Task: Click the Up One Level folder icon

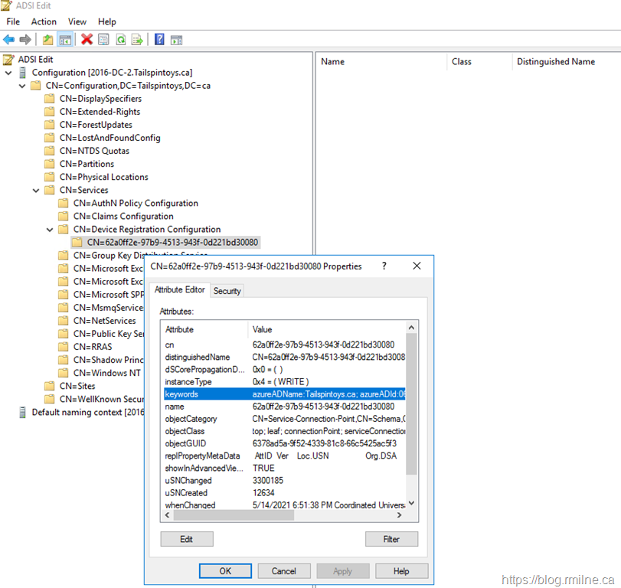Action: click(x=48, y=40)
